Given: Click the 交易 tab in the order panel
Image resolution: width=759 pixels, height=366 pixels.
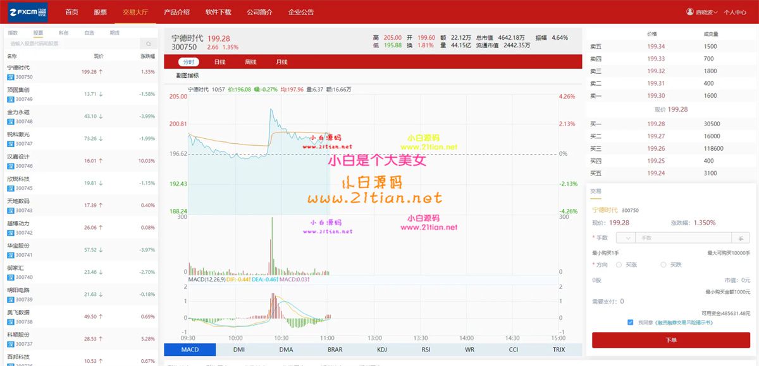Looking at the screenshot, I should click(596, 191).
